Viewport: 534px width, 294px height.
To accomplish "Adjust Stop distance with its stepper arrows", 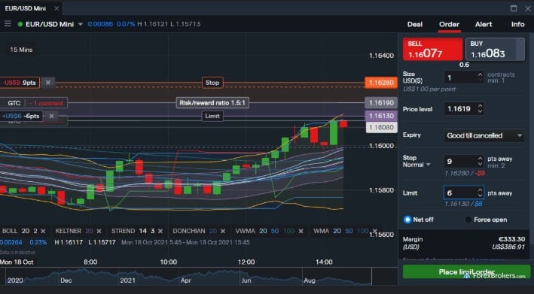I will point(480,162).
